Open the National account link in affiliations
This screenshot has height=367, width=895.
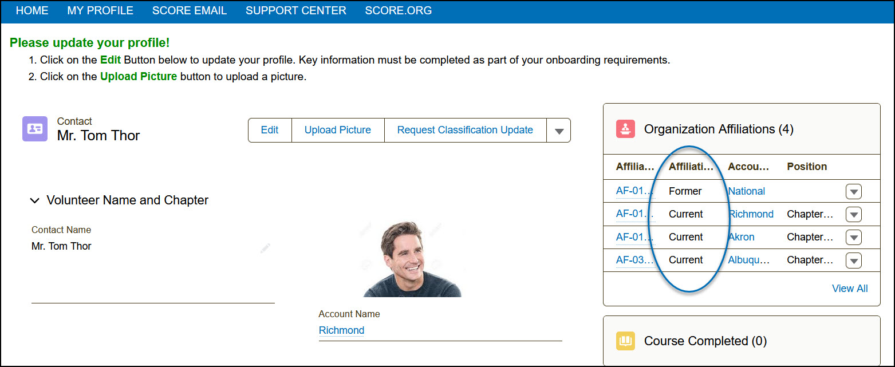pyautogui.click(x=747, y=191)
